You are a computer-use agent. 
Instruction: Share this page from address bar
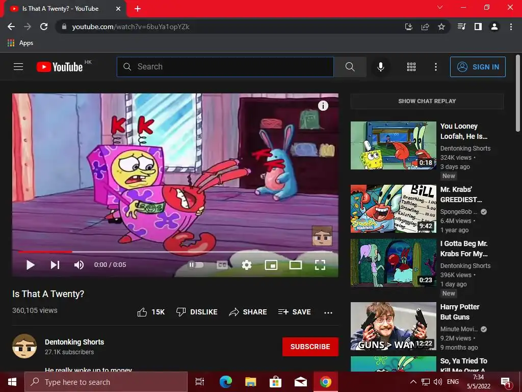pos(425,27)
